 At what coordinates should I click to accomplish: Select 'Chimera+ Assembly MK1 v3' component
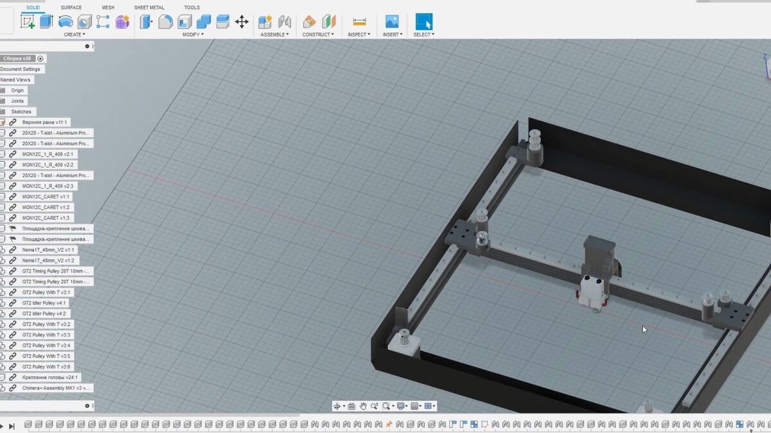click(x=56, y=388)
